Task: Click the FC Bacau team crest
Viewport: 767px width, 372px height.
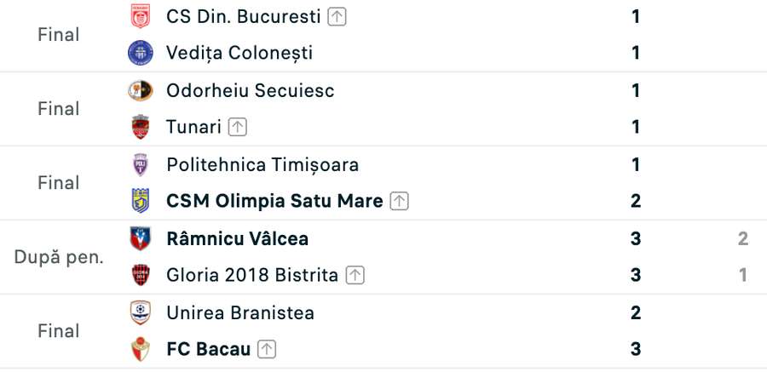Action: click(141, 349)
